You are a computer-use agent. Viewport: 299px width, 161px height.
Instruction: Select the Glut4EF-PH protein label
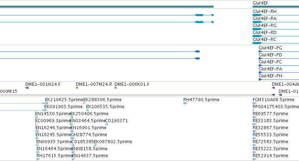[x=270, y=76]
